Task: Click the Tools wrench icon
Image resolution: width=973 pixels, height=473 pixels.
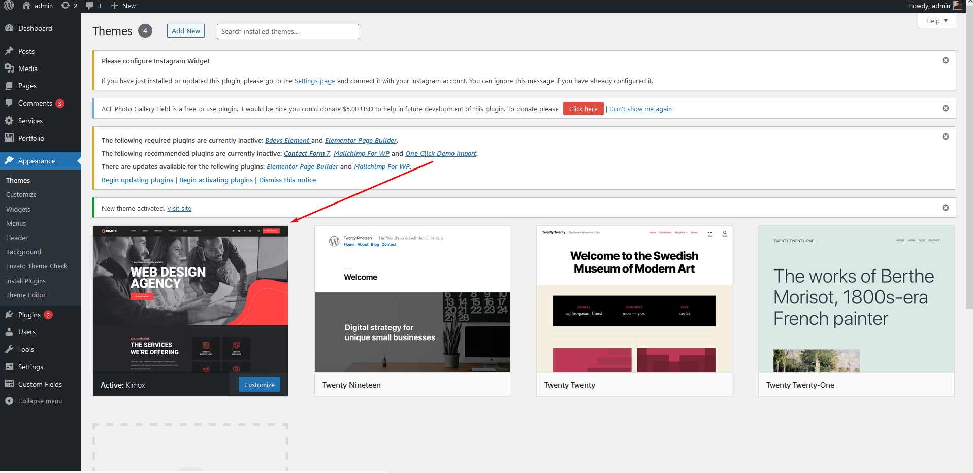Action: coord(9,349)
